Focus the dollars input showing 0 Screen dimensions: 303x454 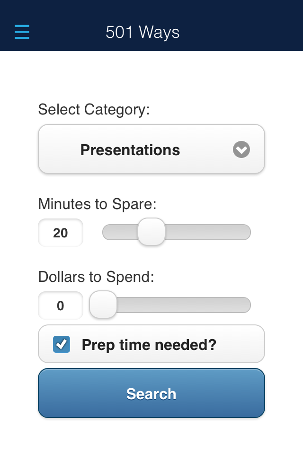click(61, 306)
